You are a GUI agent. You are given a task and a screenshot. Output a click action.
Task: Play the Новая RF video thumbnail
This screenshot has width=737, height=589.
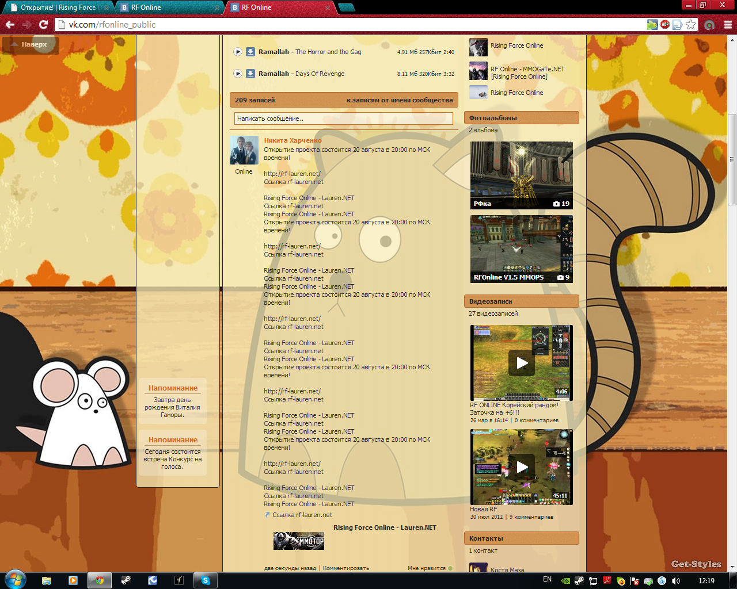tap(522, 467)
